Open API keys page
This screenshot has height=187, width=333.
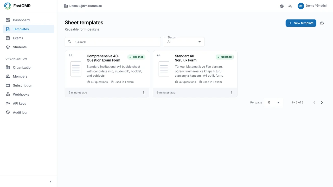[x=29, y=103]
